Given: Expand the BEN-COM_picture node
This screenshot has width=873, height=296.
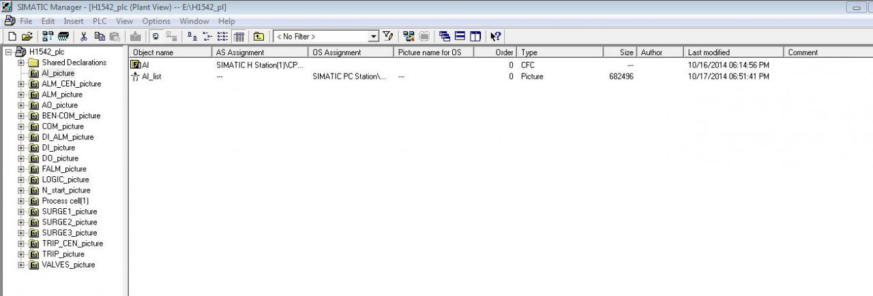Looking at the screenshot, I should 20,116.
